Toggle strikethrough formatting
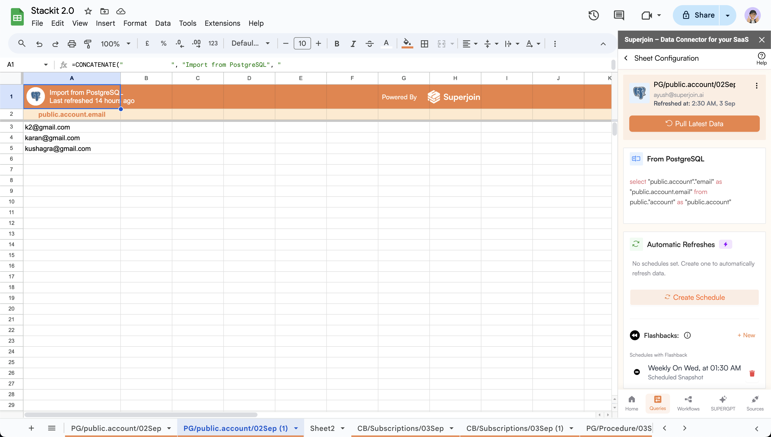 [369, 44]
